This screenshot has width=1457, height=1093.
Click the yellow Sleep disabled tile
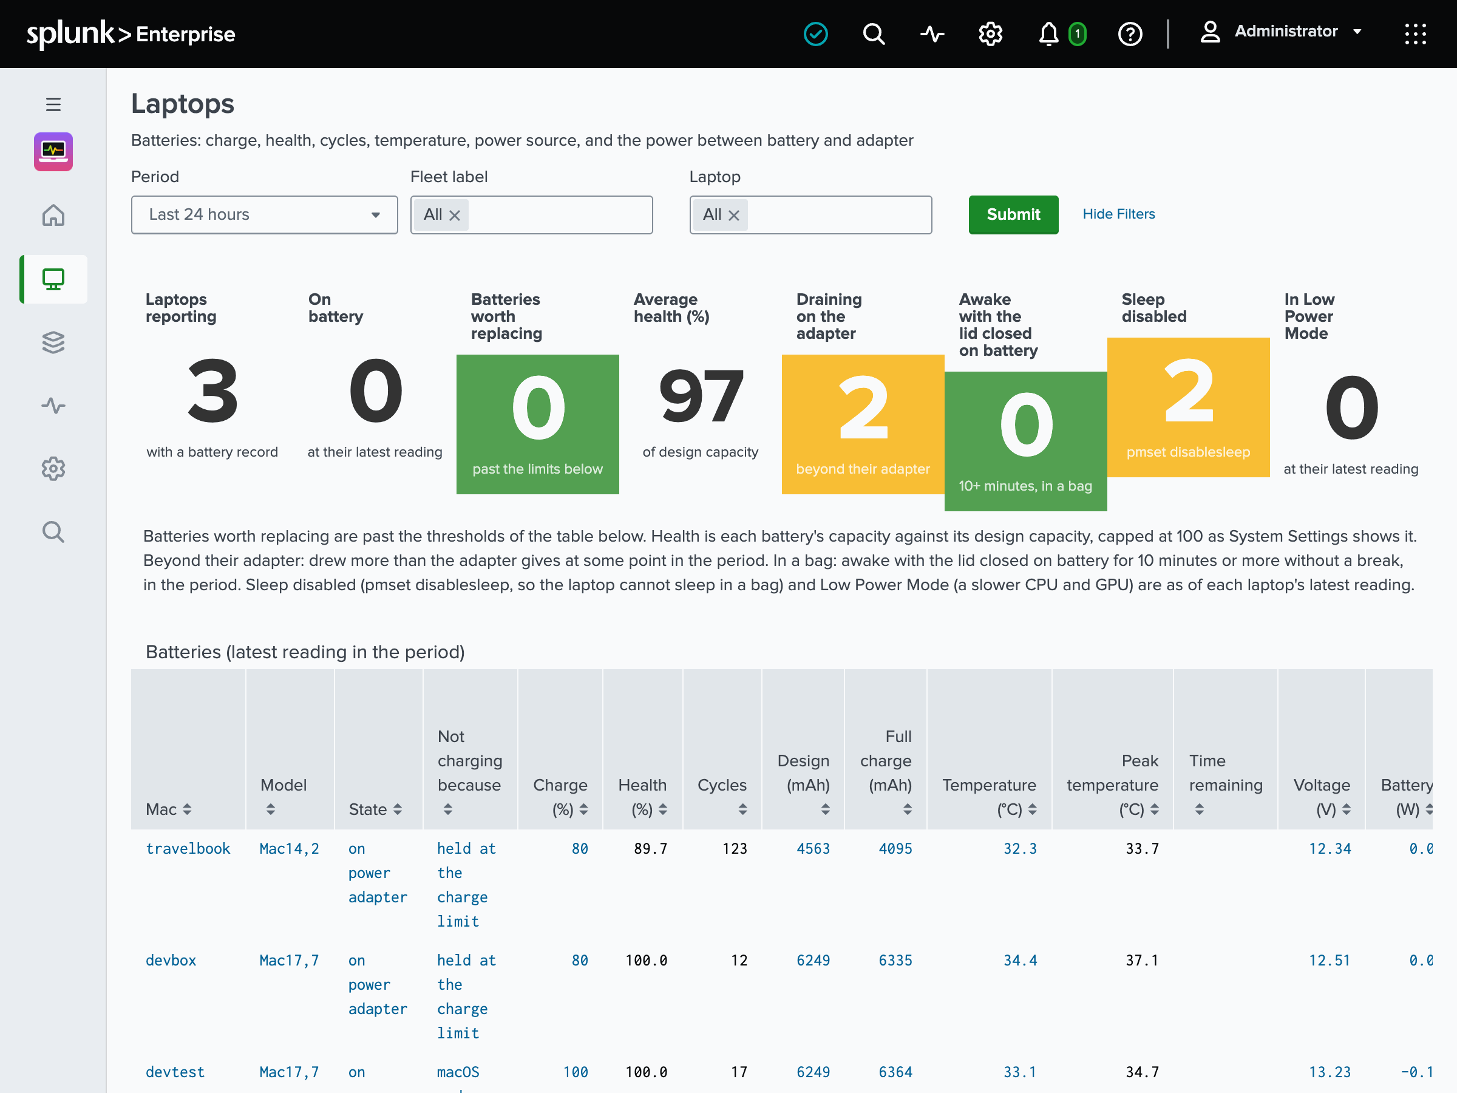click(1188, 407)
